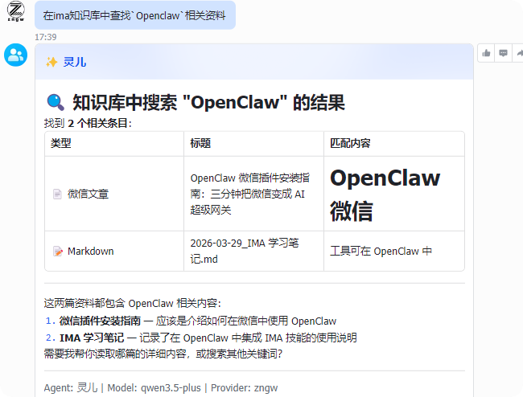Click the thumbs-up like icon
The height and width of the screenshot is (397, 523).
click(486, 53)
